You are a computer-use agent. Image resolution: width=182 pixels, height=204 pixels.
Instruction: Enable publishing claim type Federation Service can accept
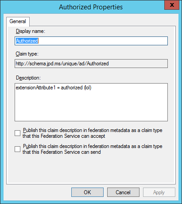pos(17,133)
